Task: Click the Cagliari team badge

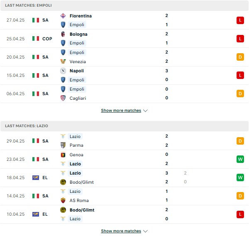Action: [63, 98]
